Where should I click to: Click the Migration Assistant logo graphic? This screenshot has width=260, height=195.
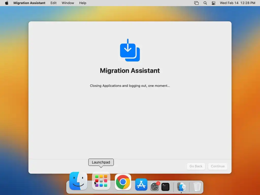(130, 50)
